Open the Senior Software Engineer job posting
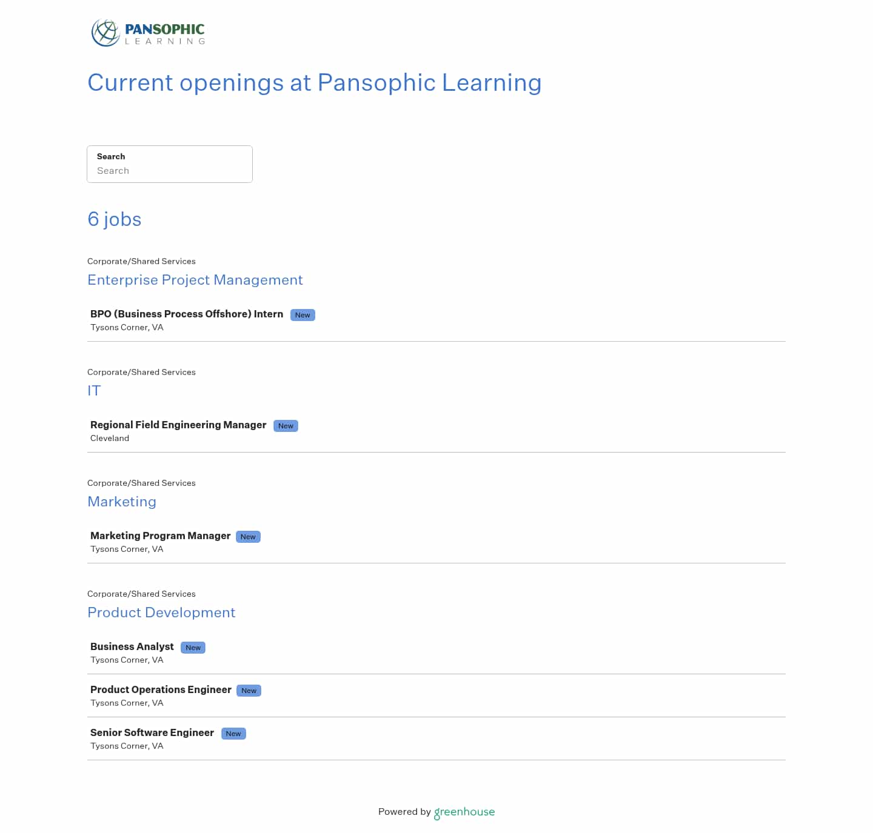The height and width of the screenshot is (833, 873). pyautogui.click(x=152, y=732)
